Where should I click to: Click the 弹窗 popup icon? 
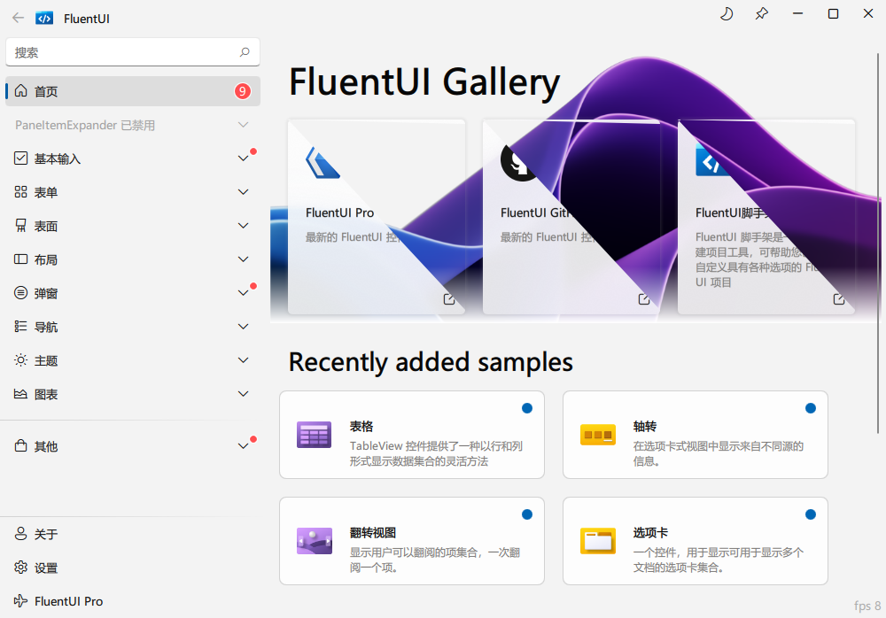[21, 292]
